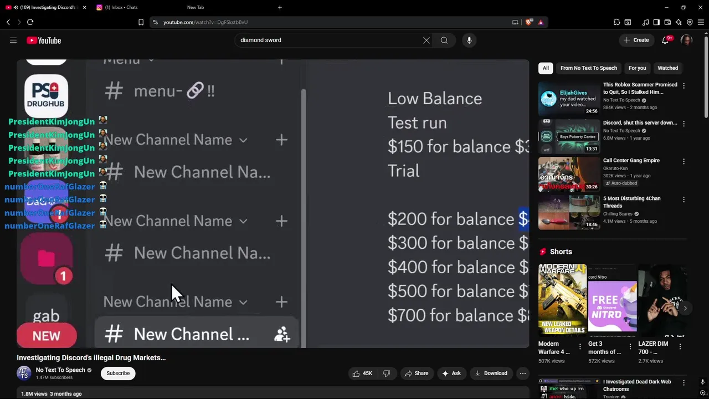Reload the current page

coord(30,22)
